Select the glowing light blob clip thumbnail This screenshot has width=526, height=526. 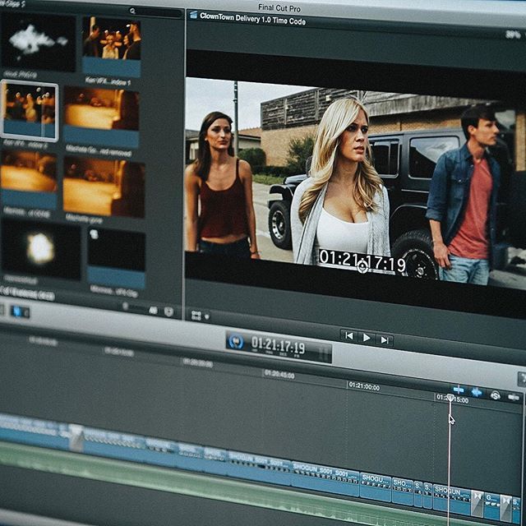[41, 249]
